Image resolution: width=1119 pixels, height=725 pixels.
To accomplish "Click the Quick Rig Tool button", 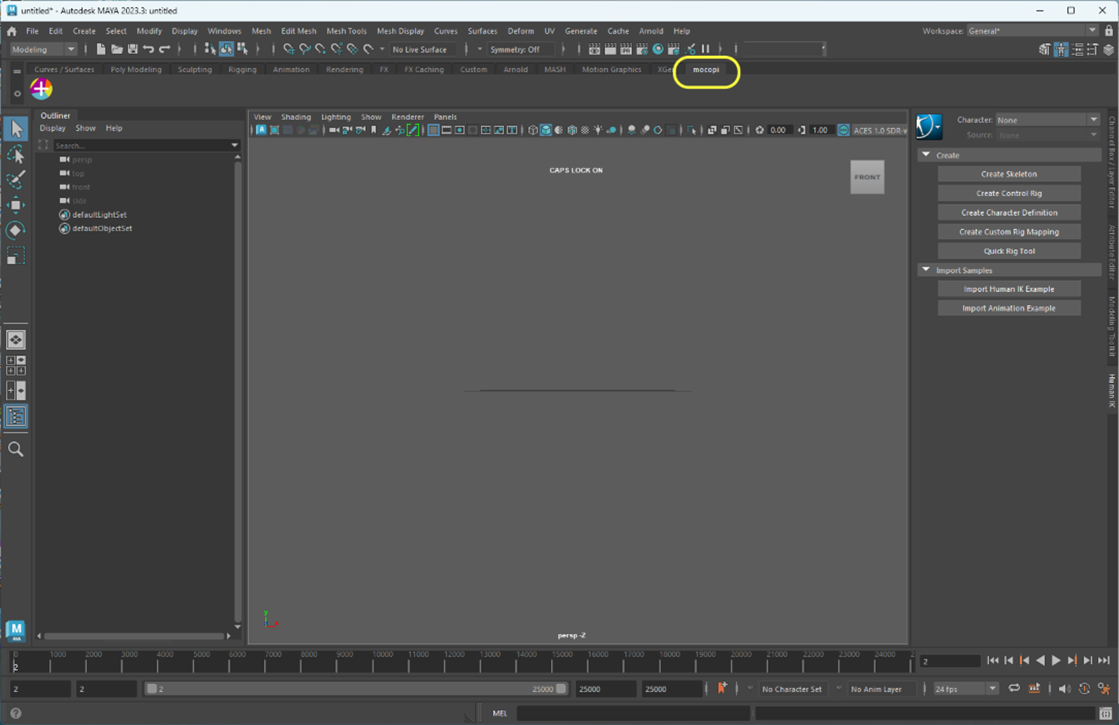I will click(x=1008, y=251).
